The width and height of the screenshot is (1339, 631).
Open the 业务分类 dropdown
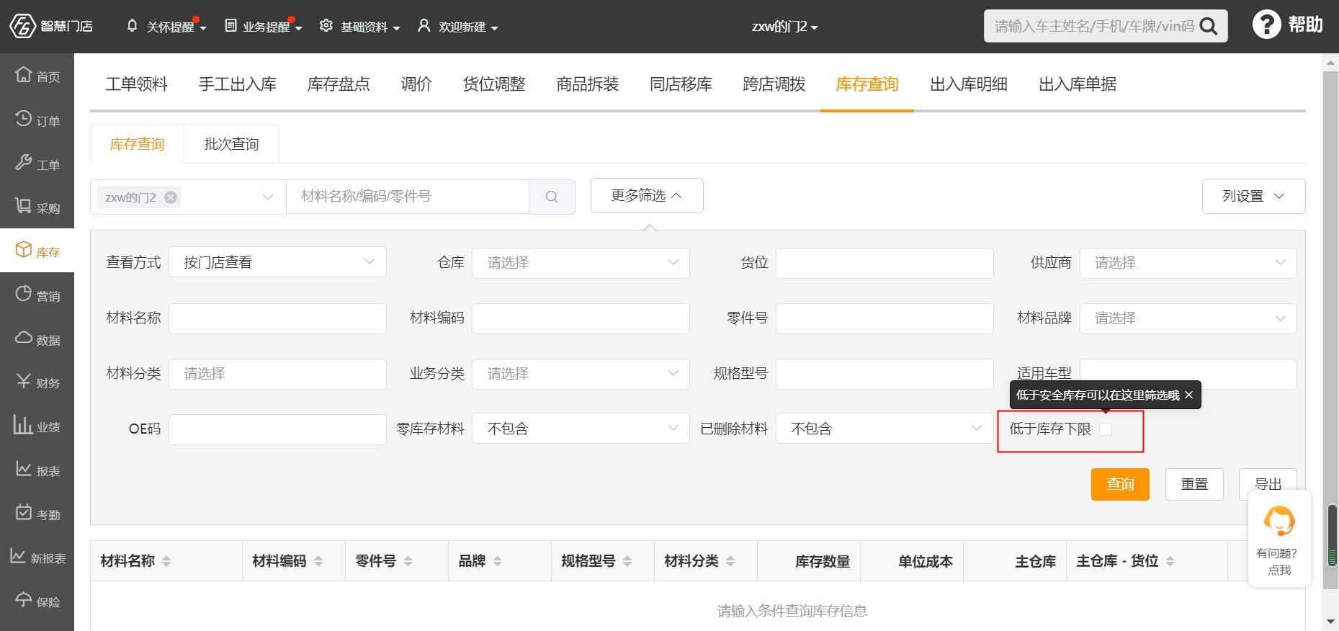tap(581, 373)
